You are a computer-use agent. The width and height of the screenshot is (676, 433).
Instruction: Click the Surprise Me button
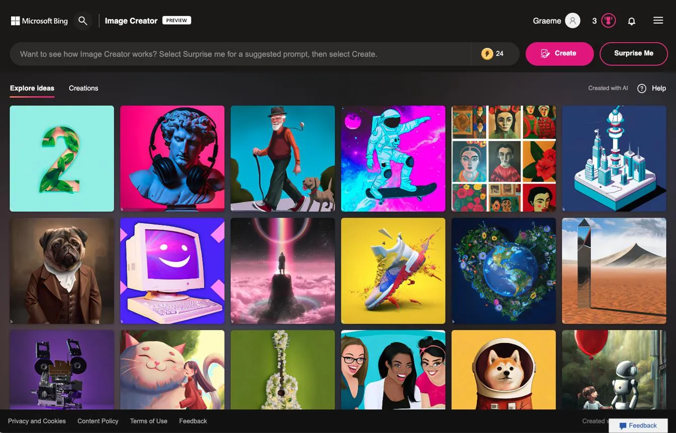[634, 53]
